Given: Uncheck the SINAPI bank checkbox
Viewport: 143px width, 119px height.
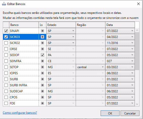Looking at the screenshot, I should click(6, 31).
